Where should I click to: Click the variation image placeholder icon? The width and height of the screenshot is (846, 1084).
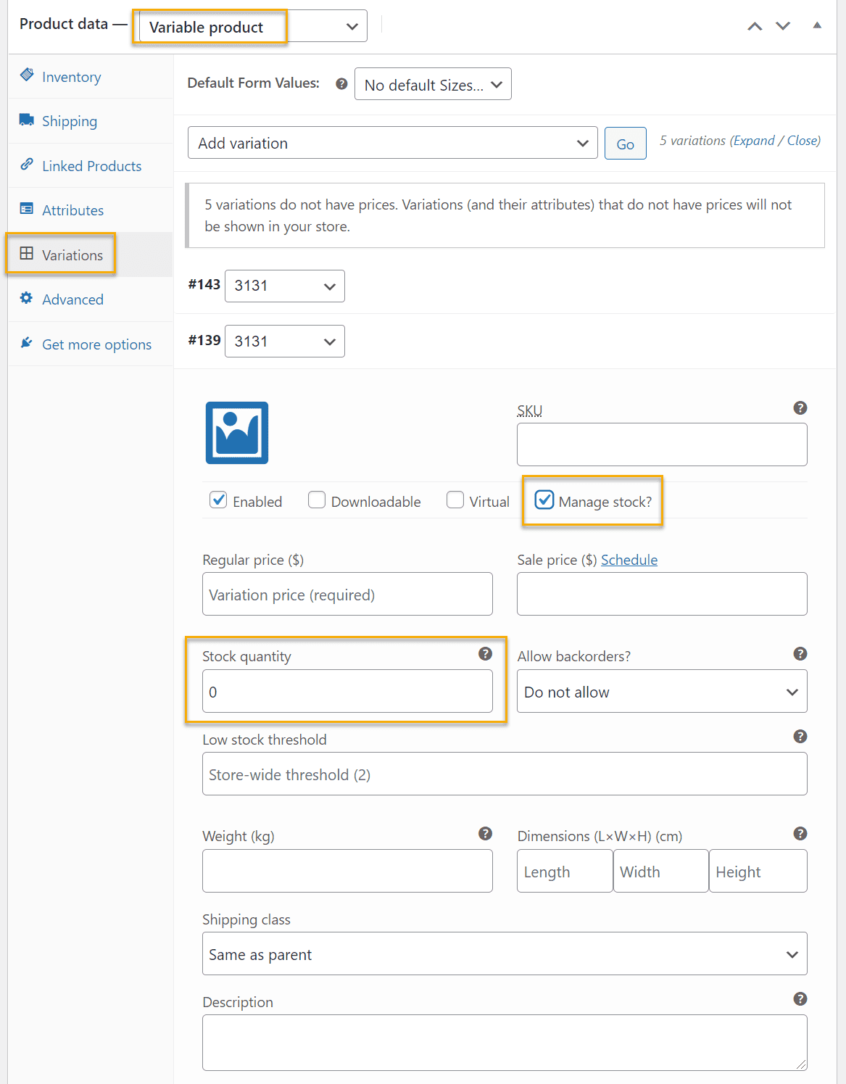(x=237, y=433)
